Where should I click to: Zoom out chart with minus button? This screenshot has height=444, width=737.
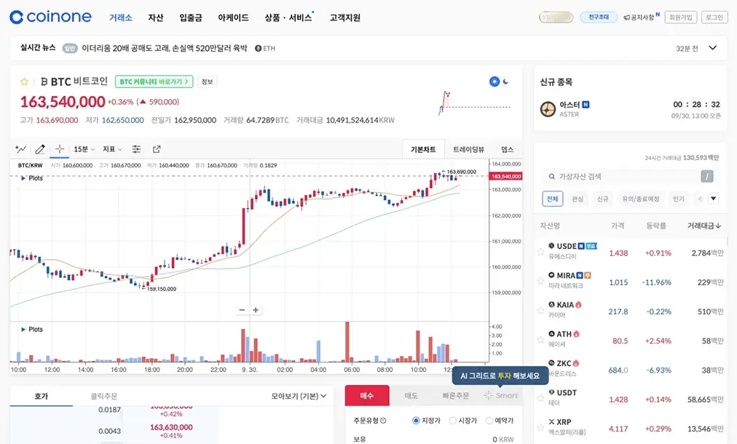pyautogui.click(x=242, y=310)
